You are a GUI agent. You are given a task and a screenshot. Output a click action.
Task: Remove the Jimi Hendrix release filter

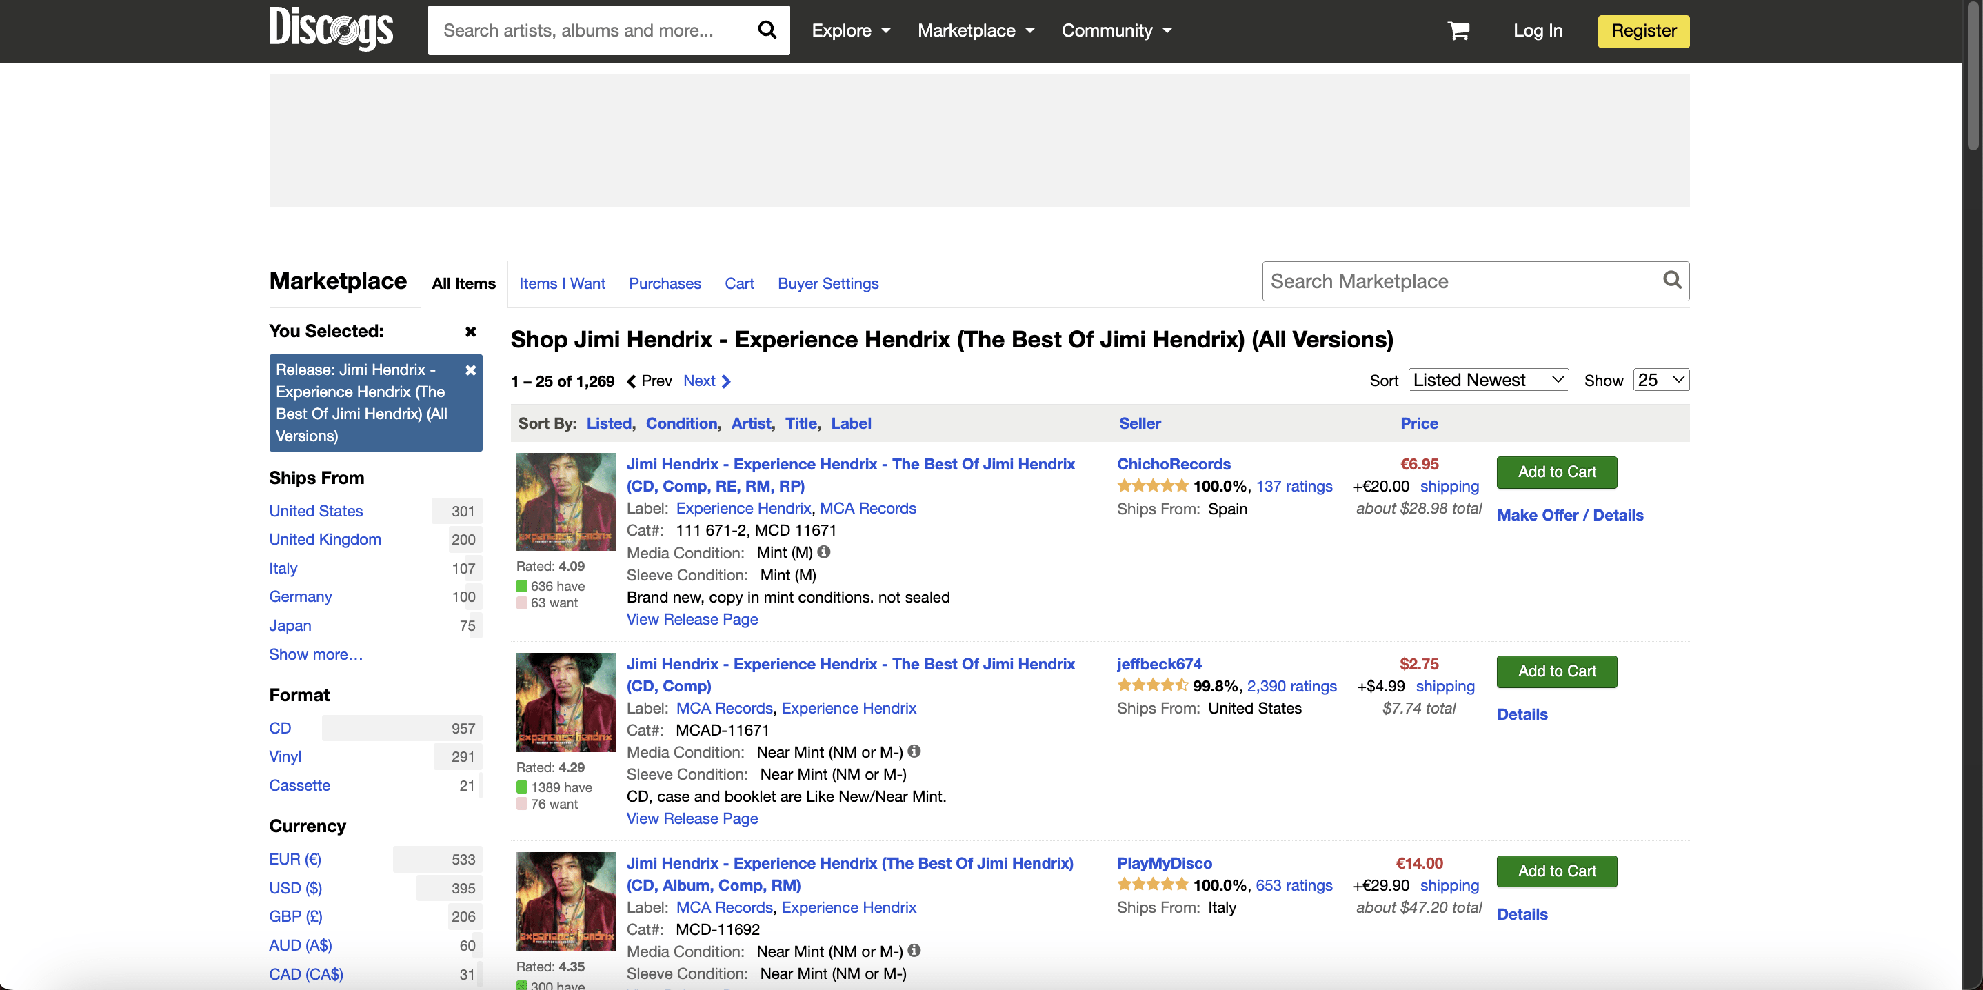pyautogui.click(x=470, y=370)
